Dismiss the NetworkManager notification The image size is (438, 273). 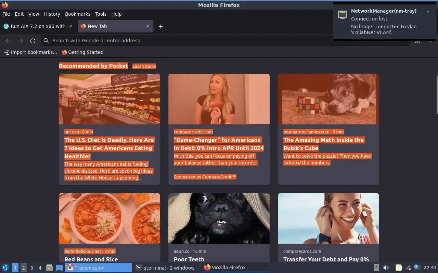pyautogui.click(x=428, y=12)
